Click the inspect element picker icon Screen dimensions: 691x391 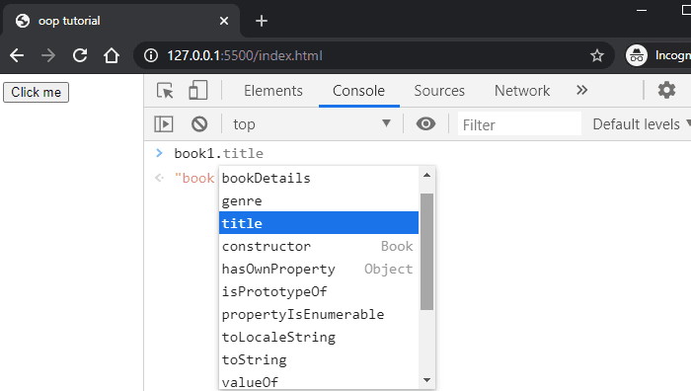(165, 91)
